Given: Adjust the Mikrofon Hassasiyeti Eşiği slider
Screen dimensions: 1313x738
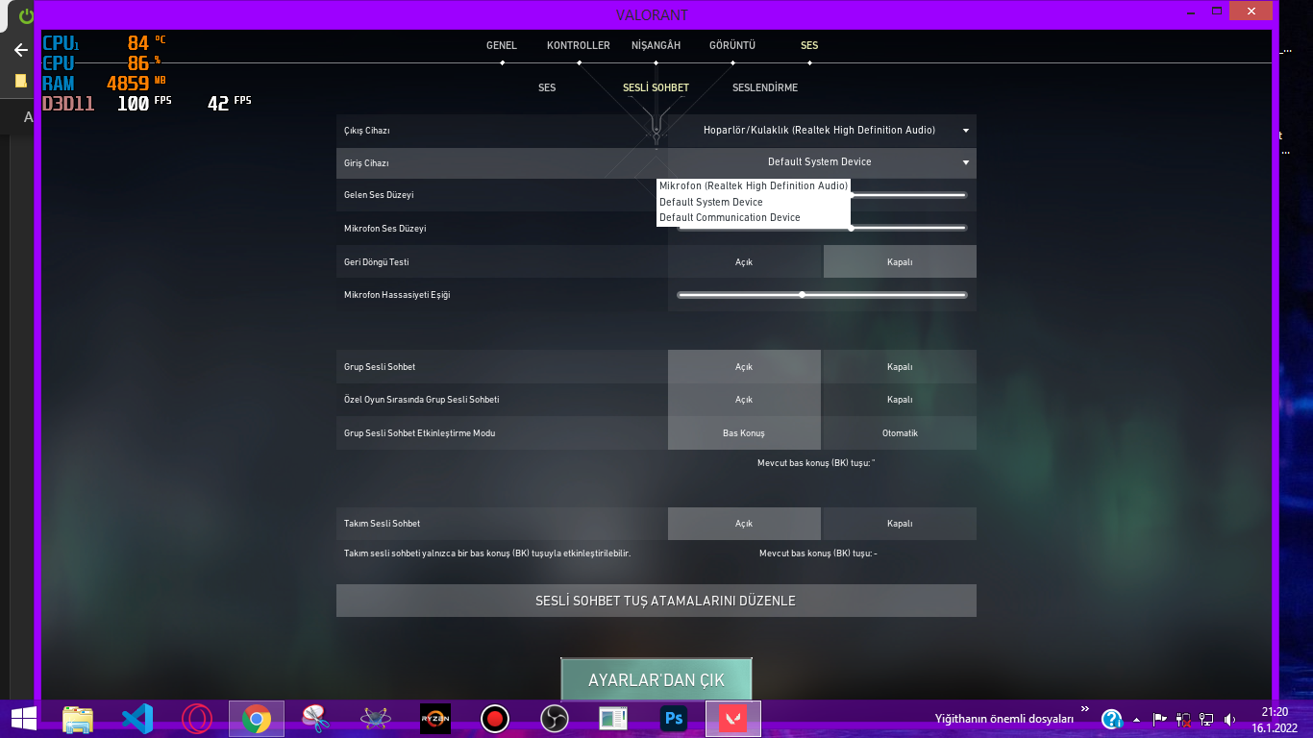Looking at the screenshot, I should tap(822, 295).
